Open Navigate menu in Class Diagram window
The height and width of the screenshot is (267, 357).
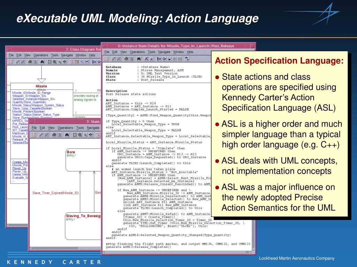tap(67, 55)
